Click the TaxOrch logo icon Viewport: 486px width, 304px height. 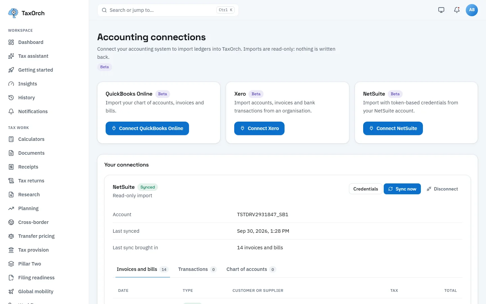click(x=13, y=13)
